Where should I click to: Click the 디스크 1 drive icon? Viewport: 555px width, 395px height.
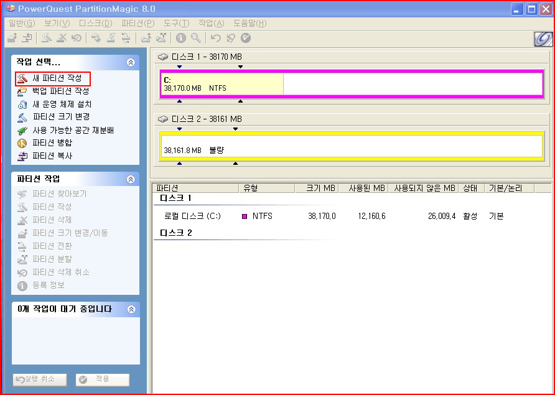(x=163, y=57)
